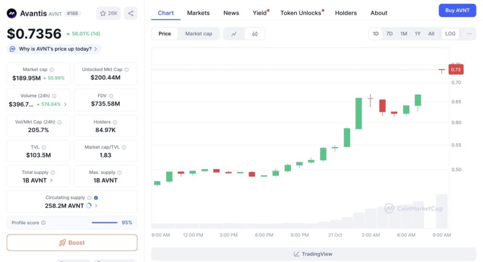Click the $735.58M FDV value
The image size is (483, 262).
coord(105,104)
